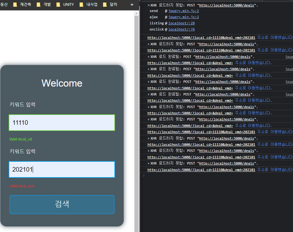Focus the input field containing 11110

coord(62,123)
